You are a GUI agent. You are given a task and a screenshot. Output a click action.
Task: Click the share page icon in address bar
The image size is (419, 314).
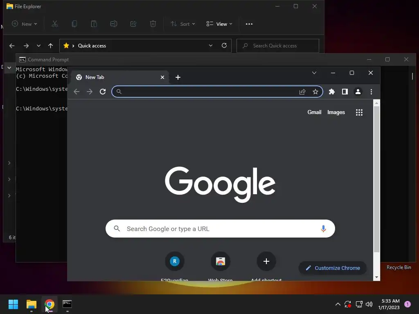pos(302,92)
